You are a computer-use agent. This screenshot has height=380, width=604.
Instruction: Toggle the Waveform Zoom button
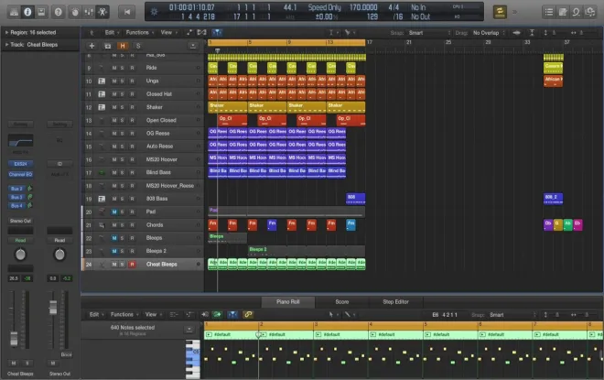516,33
